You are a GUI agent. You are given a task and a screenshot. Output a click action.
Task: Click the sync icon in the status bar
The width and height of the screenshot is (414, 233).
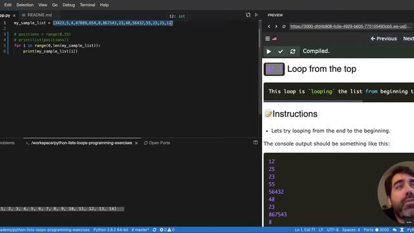pyautogui.click(x=155, y=230)
